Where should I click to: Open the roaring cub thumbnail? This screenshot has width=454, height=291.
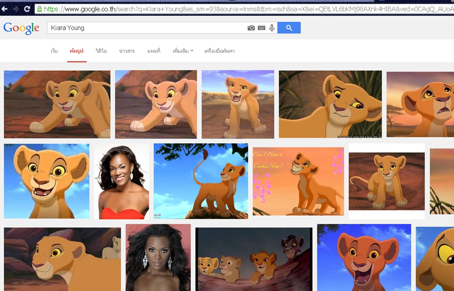[x=238, y=104]
